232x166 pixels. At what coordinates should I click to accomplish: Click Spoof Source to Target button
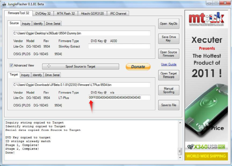[80, 67]
